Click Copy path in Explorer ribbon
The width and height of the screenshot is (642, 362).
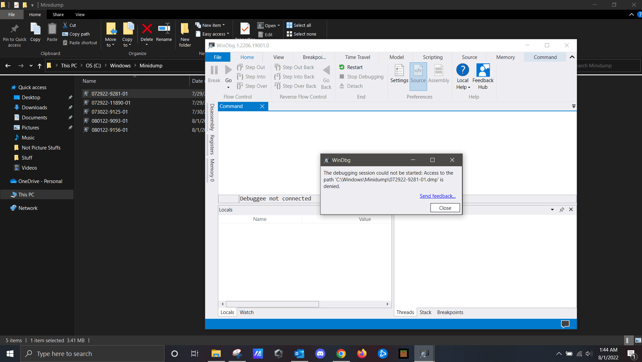[76, 34]
